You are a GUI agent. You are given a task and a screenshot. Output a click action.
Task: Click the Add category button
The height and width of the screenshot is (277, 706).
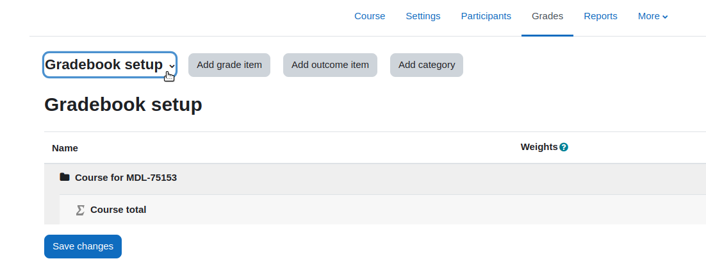(427, 65)
